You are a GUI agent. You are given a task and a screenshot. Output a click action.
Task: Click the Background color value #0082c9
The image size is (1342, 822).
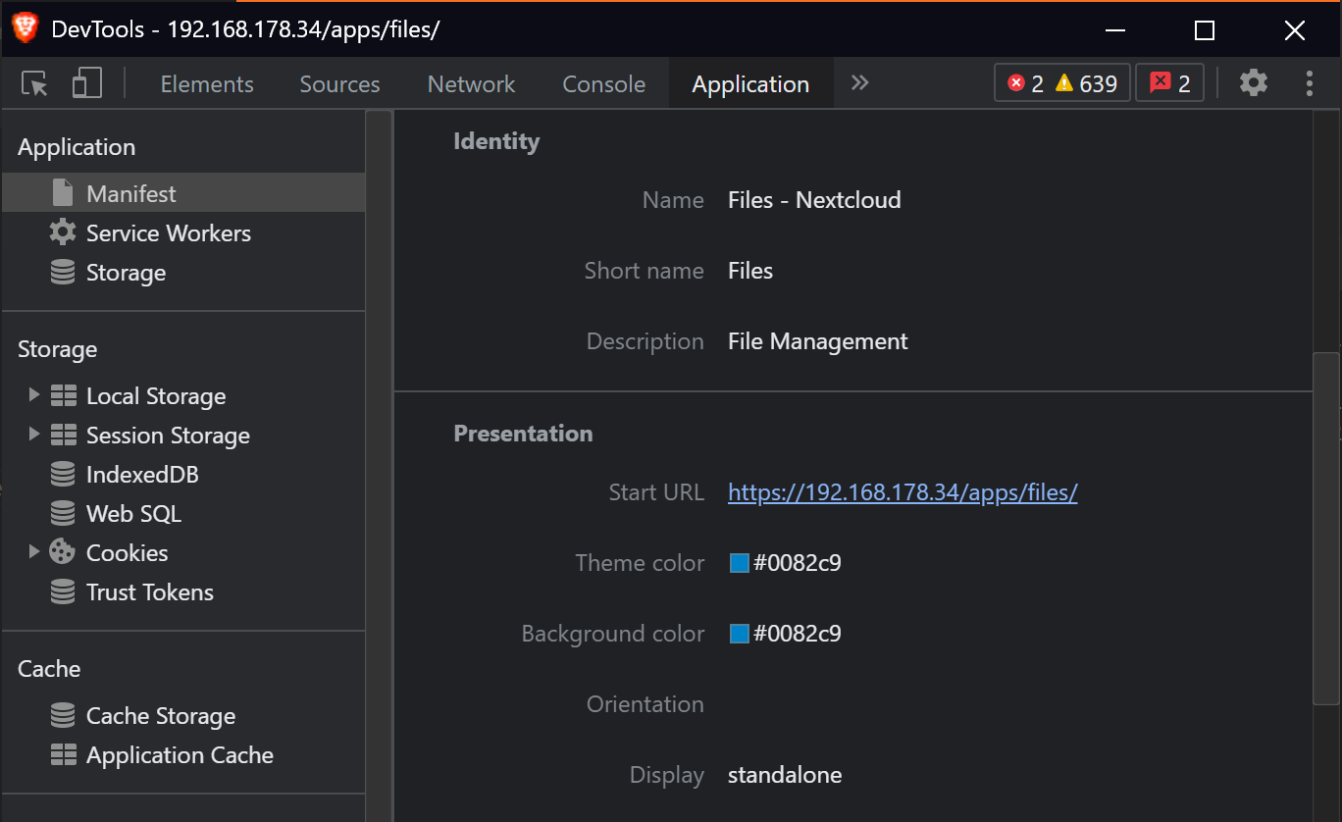pos(798,634)
